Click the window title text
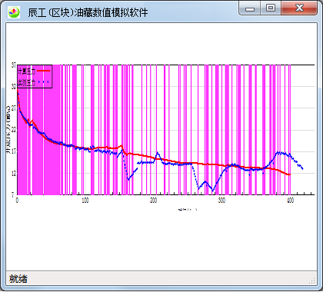This screenshot has width=323, height=292. click(x=88, y=12)
